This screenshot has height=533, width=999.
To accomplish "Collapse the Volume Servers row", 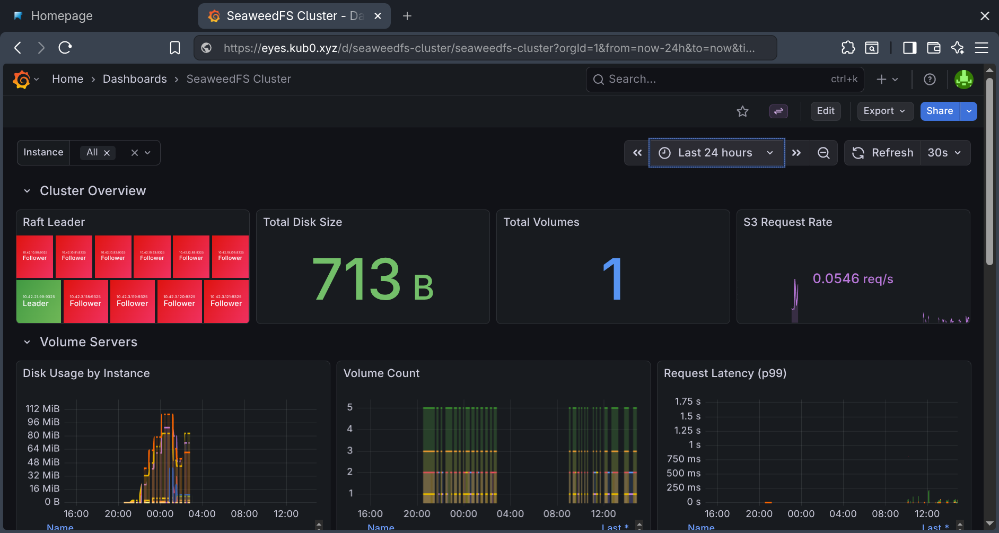I will [x=27, y=342].
